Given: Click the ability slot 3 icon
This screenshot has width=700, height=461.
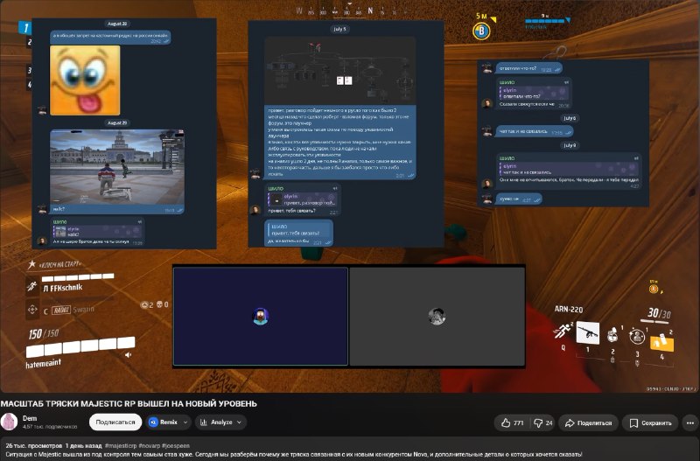Looking at the screenshot, I should [x=637, y=336].
